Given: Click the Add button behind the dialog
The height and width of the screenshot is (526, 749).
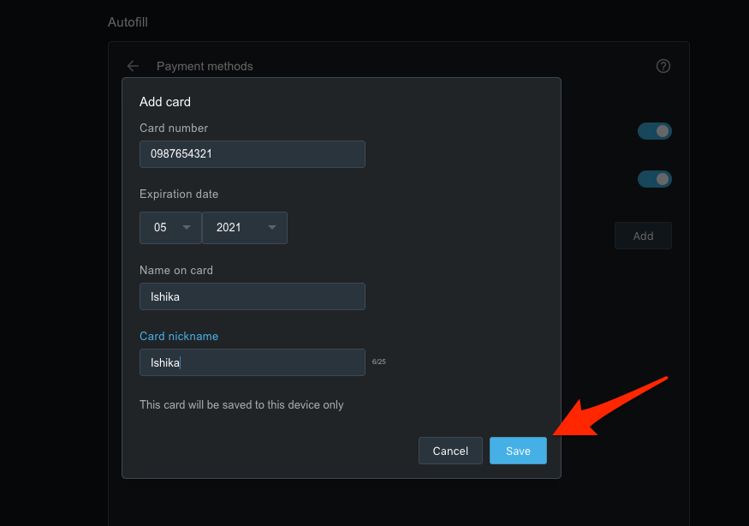Looking at the screenshot, I should pos(643,236).
